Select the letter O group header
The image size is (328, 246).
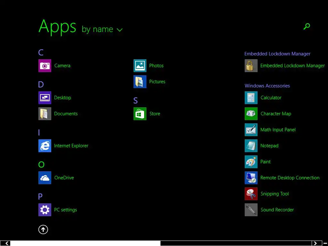[41, 164]
